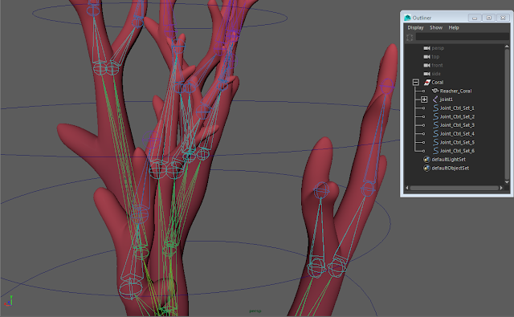Click the joint1 joint icon
The height and width of the screenshot is (317, 514).
click(435, 100)
